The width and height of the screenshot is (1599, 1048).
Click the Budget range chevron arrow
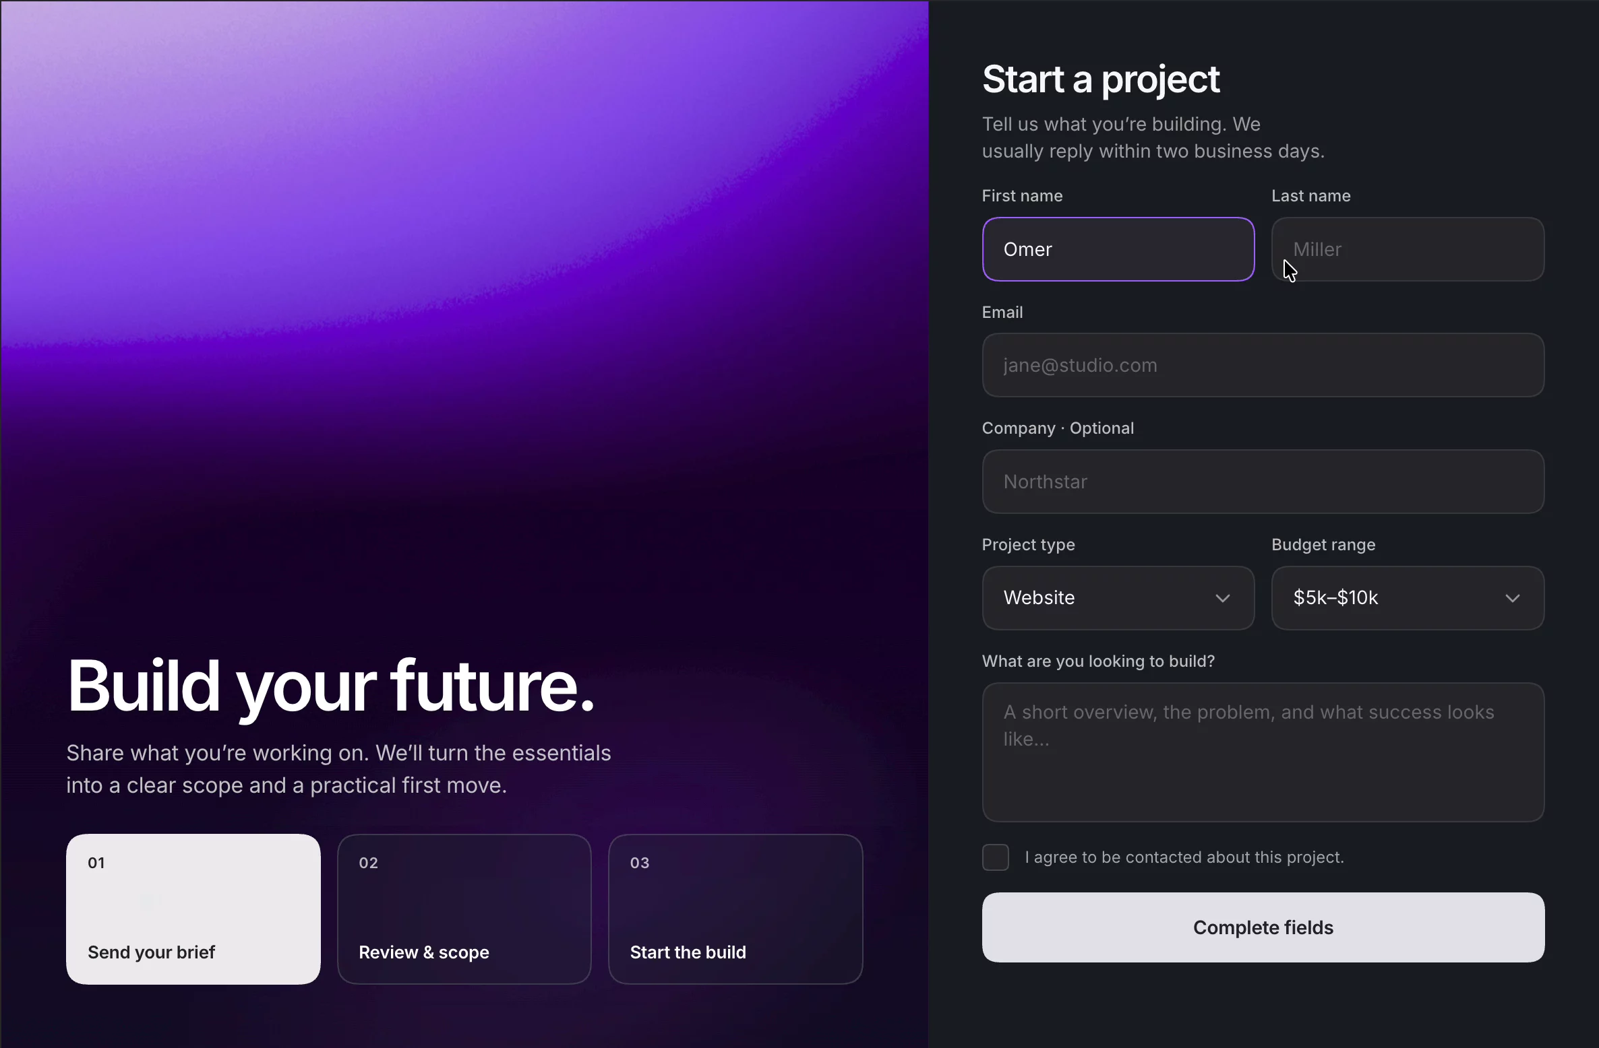1512,598
